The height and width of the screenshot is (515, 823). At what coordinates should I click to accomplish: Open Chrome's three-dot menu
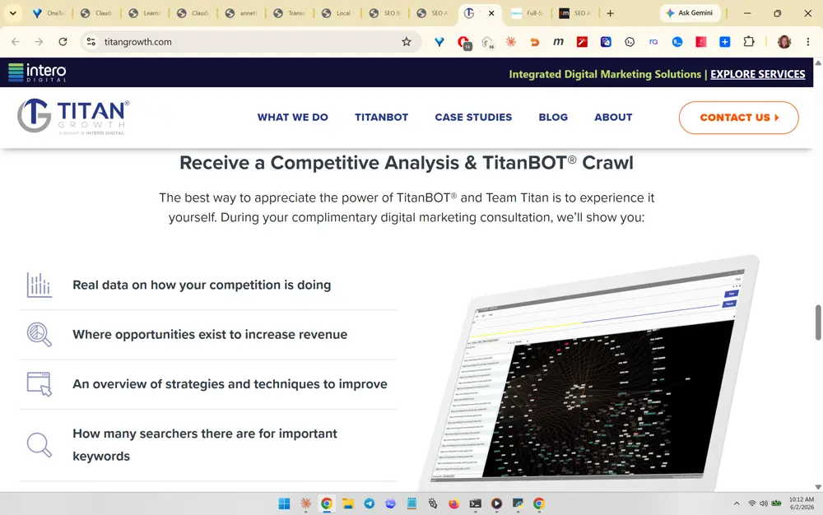pyautogui.click(x=808, y=42)
